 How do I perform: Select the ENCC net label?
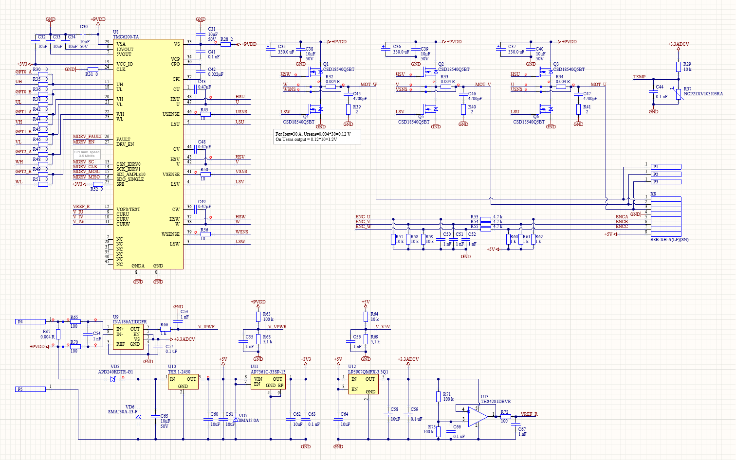[x=622, y=227]
